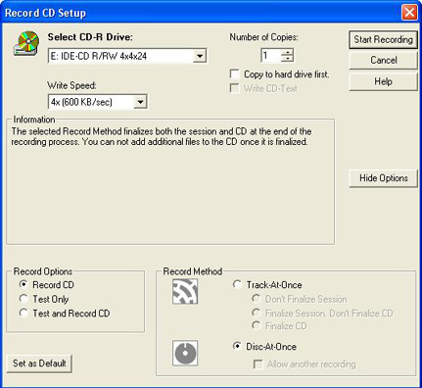This screenshot has width=422, height=388.
Task: Click the Information text about finalizing
Action: tap(162, 136)
